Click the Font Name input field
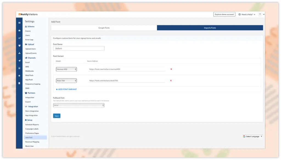 tap(79, 48)
